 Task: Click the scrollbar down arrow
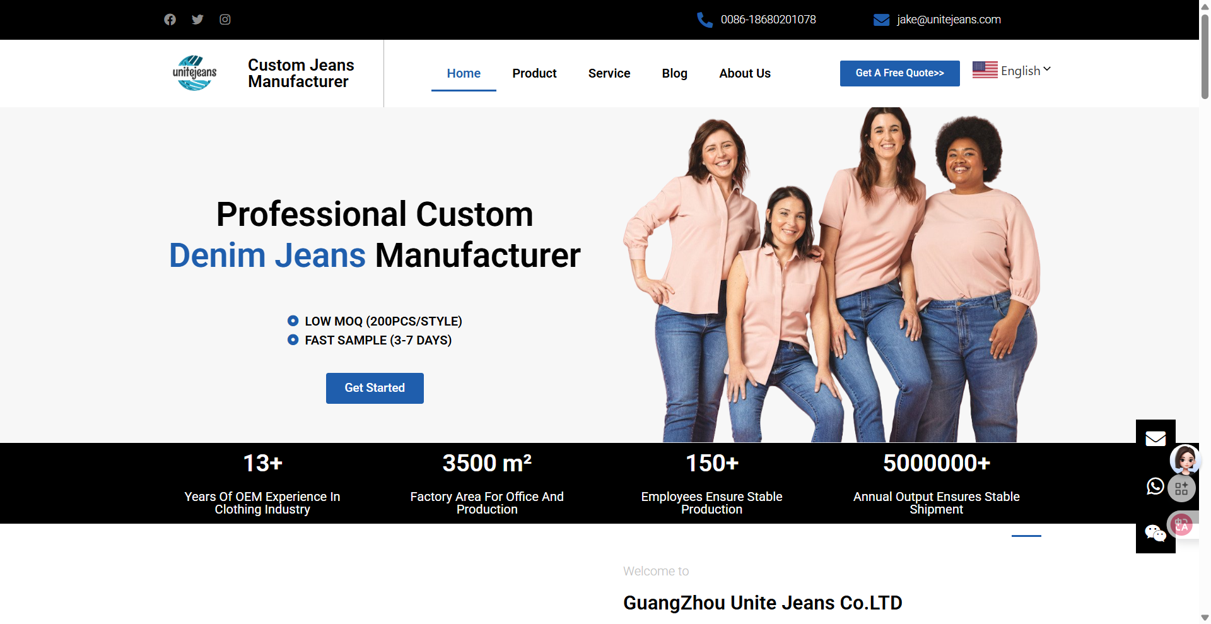(1205, 618)
